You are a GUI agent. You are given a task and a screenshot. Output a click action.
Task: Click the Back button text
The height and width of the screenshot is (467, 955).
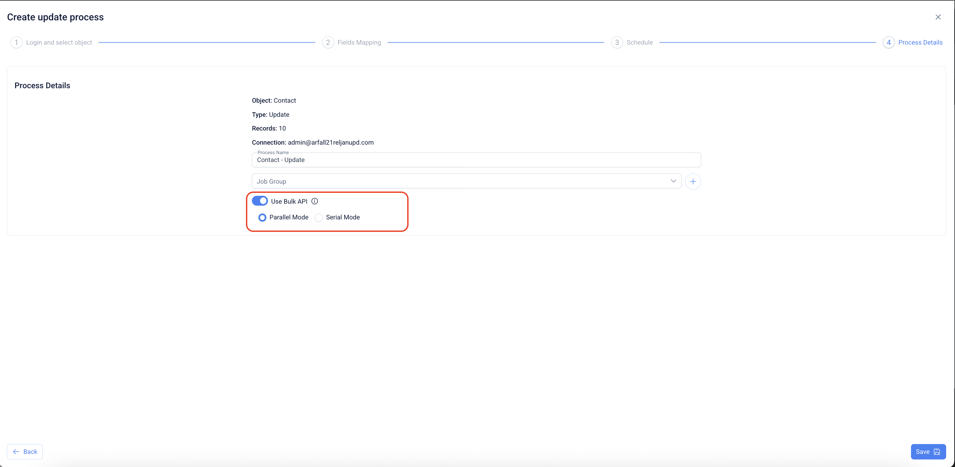31,452
